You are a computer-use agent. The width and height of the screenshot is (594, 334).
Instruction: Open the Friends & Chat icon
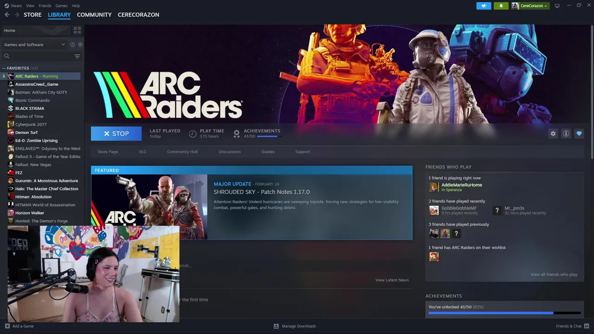point(587,326)
